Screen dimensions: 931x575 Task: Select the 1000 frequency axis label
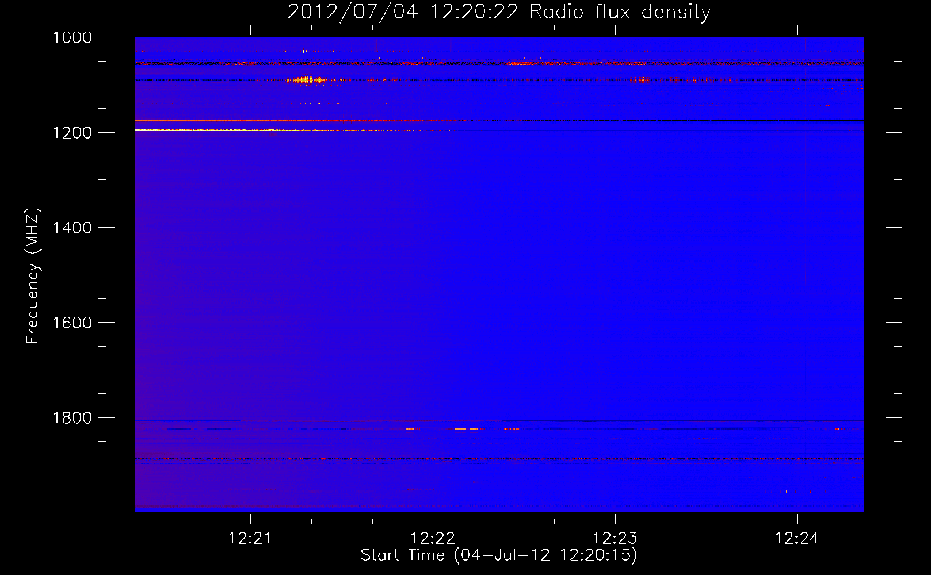coord(72,37)
